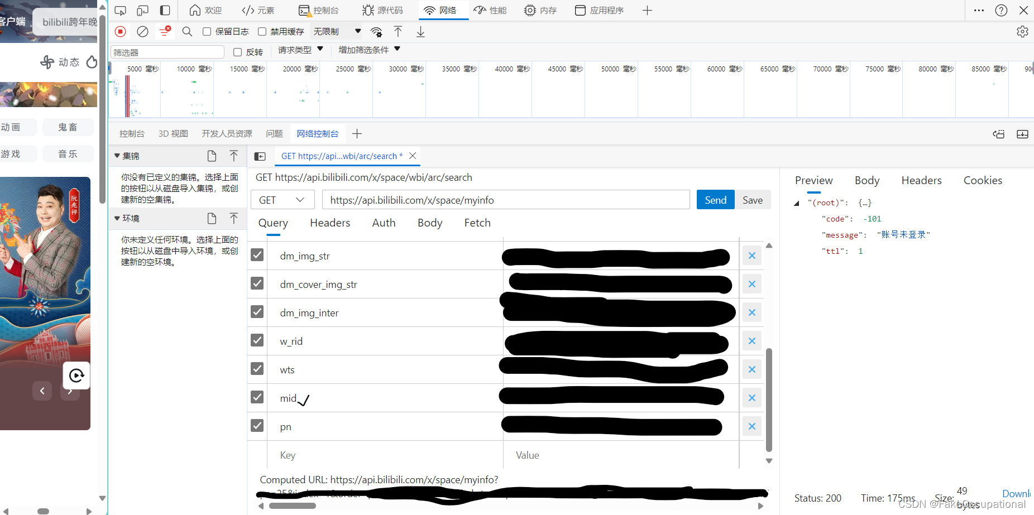Toggle the DevTools sidebar dock icon
Viewport: 1034px width, 515px height.
pos(165,10)
